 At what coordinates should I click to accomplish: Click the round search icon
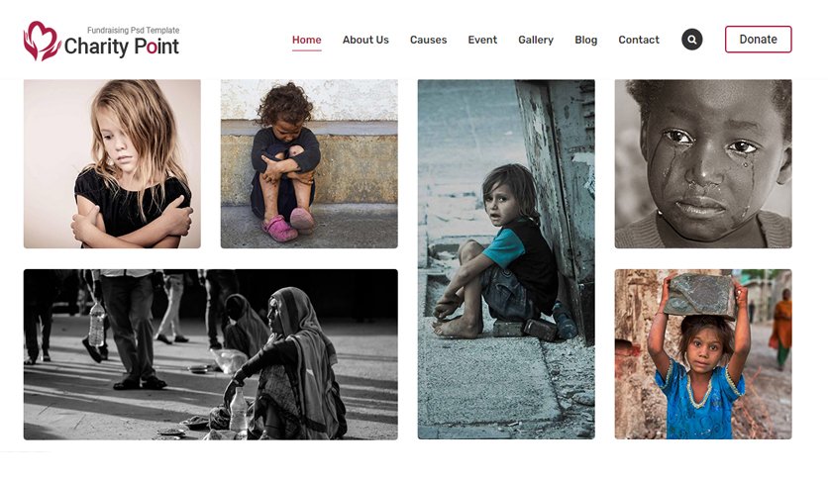(x=691, y=40)
